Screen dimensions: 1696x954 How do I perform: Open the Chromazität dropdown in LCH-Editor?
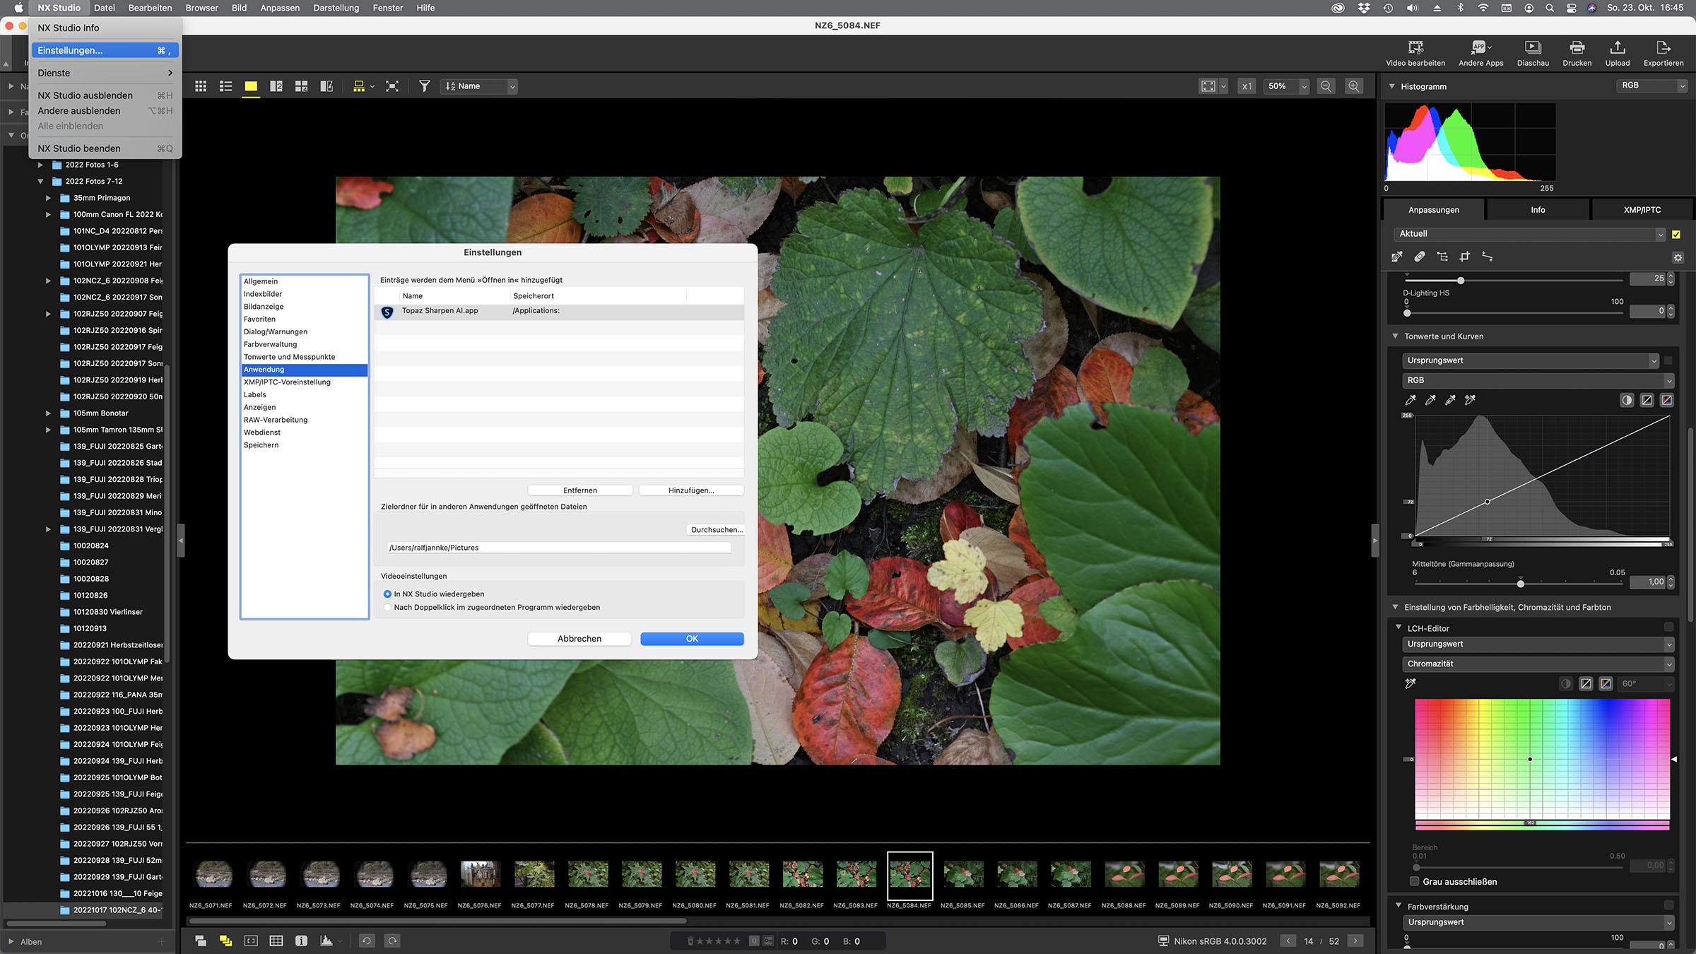(1538, 664)
